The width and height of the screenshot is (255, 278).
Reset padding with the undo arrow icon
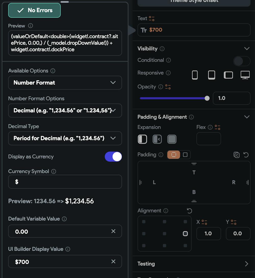(x=246, y=155)
